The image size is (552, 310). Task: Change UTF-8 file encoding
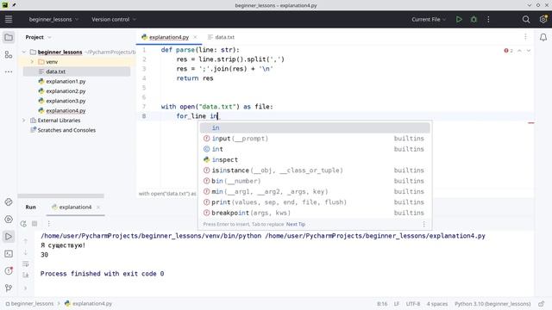click(x=413, y=304)
